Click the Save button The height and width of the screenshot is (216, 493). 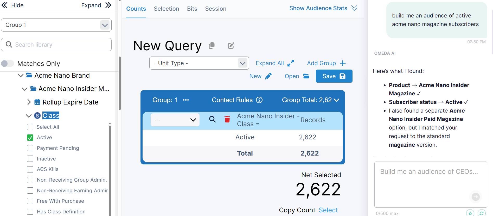(334, 76)
